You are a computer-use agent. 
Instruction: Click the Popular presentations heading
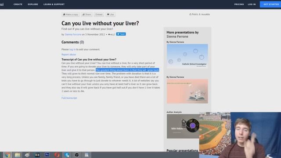pyautogui.click(x=182, y=151)
